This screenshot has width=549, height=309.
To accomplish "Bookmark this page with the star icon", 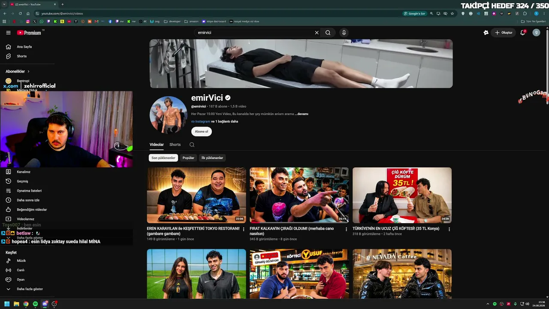I will point(452,13).
